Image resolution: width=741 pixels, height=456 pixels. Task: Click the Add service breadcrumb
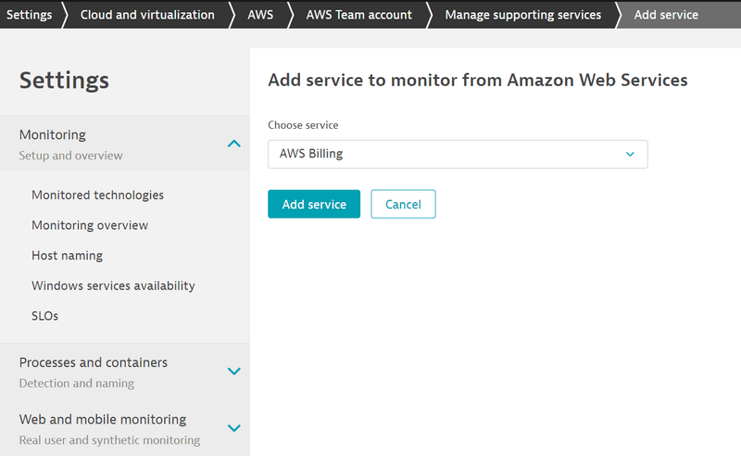[666, 15]
